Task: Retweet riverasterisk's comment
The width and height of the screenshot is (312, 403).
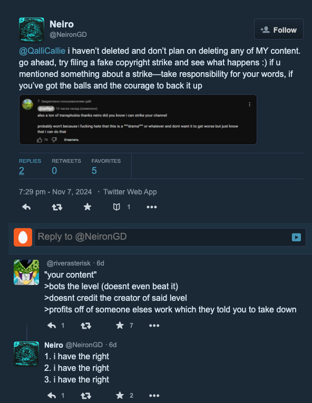Action: 86,326
